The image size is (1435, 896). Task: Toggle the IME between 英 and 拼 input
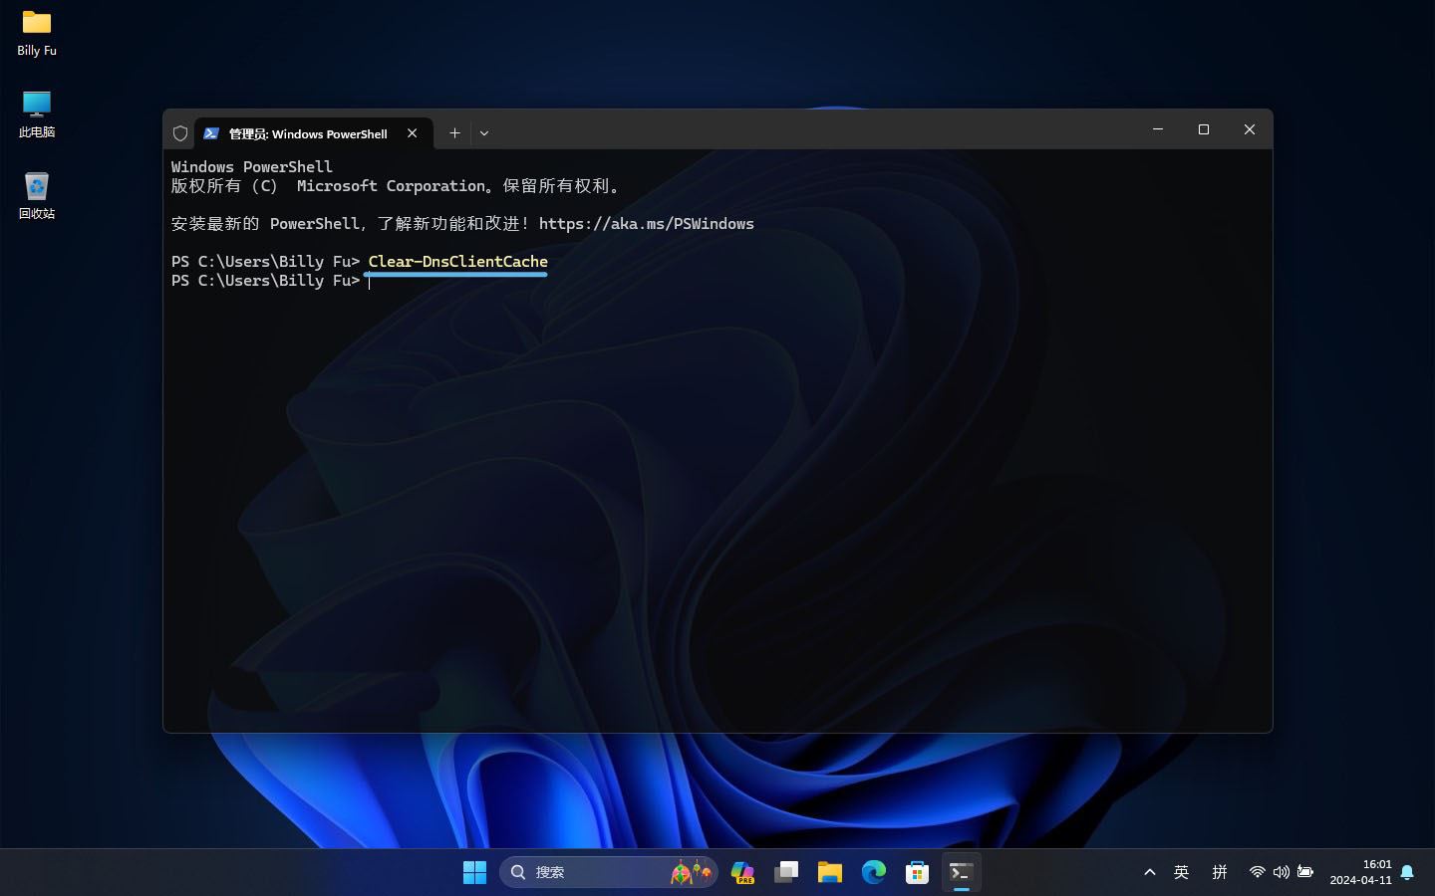(1181, 872)
